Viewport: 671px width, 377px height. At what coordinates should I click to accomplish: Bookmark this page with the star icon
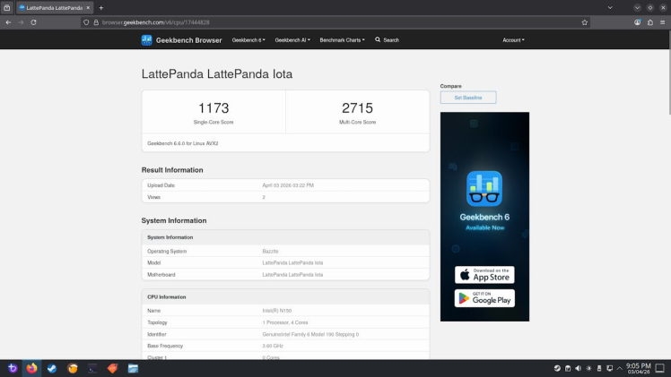pyautogui.click(x=585, y=22)
